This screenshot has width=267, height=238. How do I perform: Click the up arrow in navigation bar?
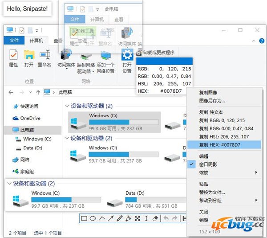[38, 92]
